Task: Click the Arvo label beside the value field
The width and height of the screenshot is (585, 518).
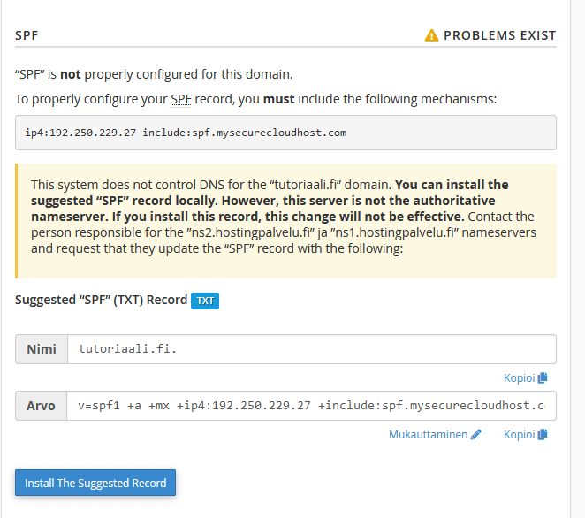Action: click(x=42, y=406)
